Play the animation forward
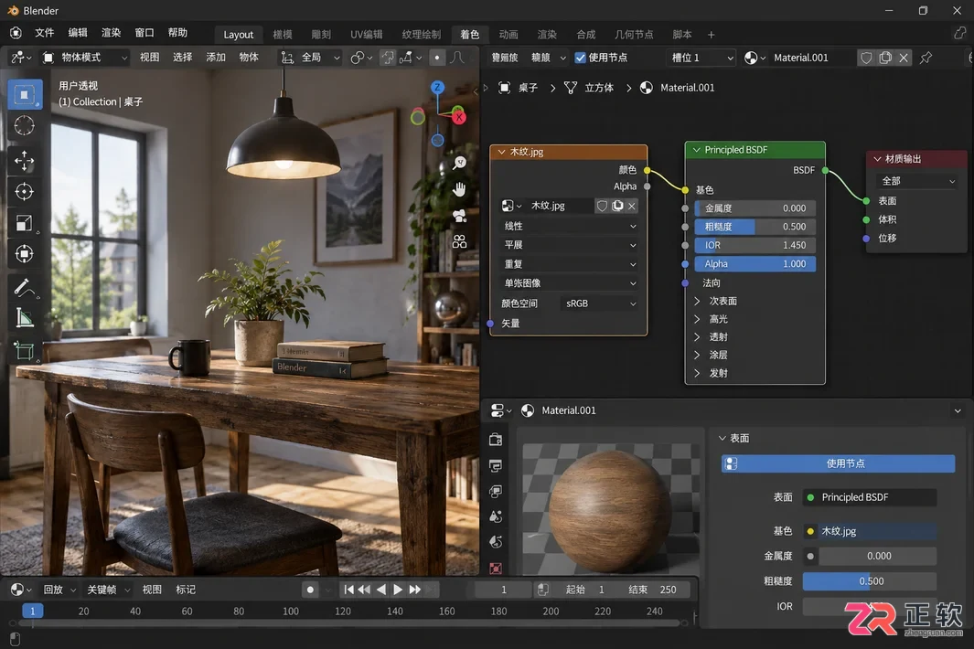 pyautogui.click(x=398, y=590)
